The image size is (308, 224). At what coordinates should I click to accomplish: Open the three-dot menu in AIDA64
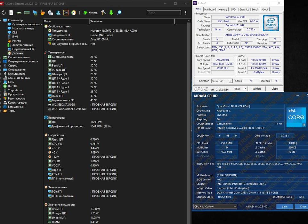[186, 13]
